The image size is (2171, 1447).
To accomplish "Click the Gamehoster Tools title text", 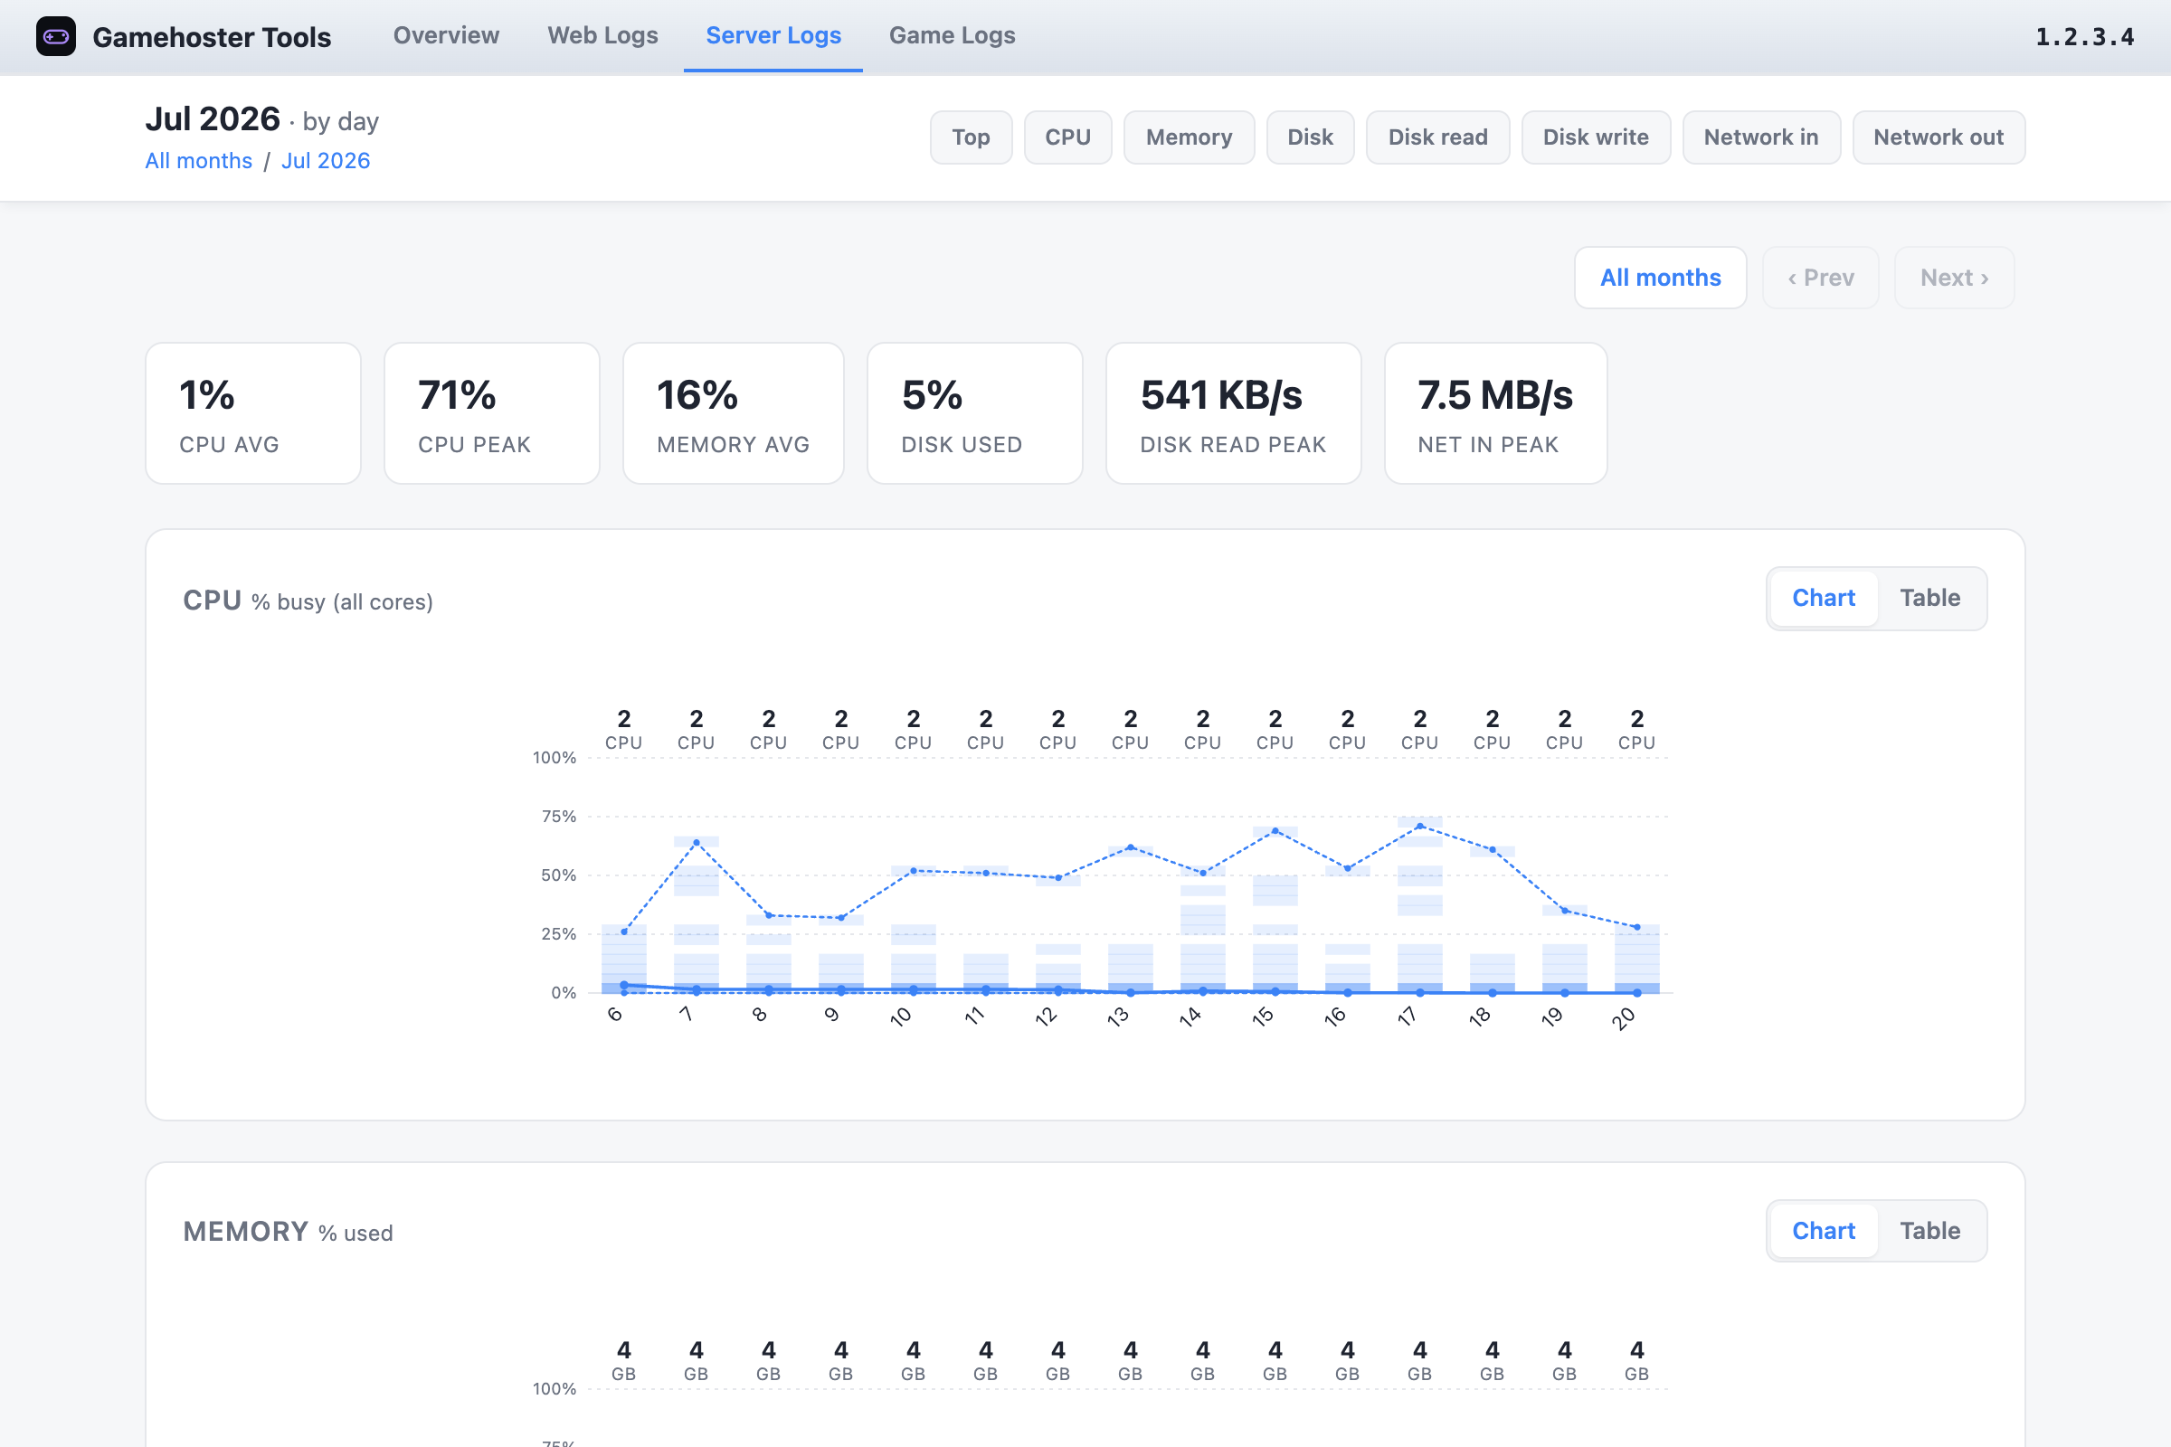I will click(212, 37).
